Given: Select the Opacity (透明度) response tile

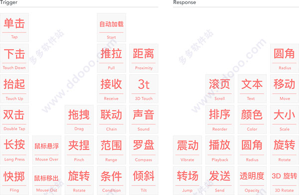Looking at the screenshot, I should coord(252,181).
